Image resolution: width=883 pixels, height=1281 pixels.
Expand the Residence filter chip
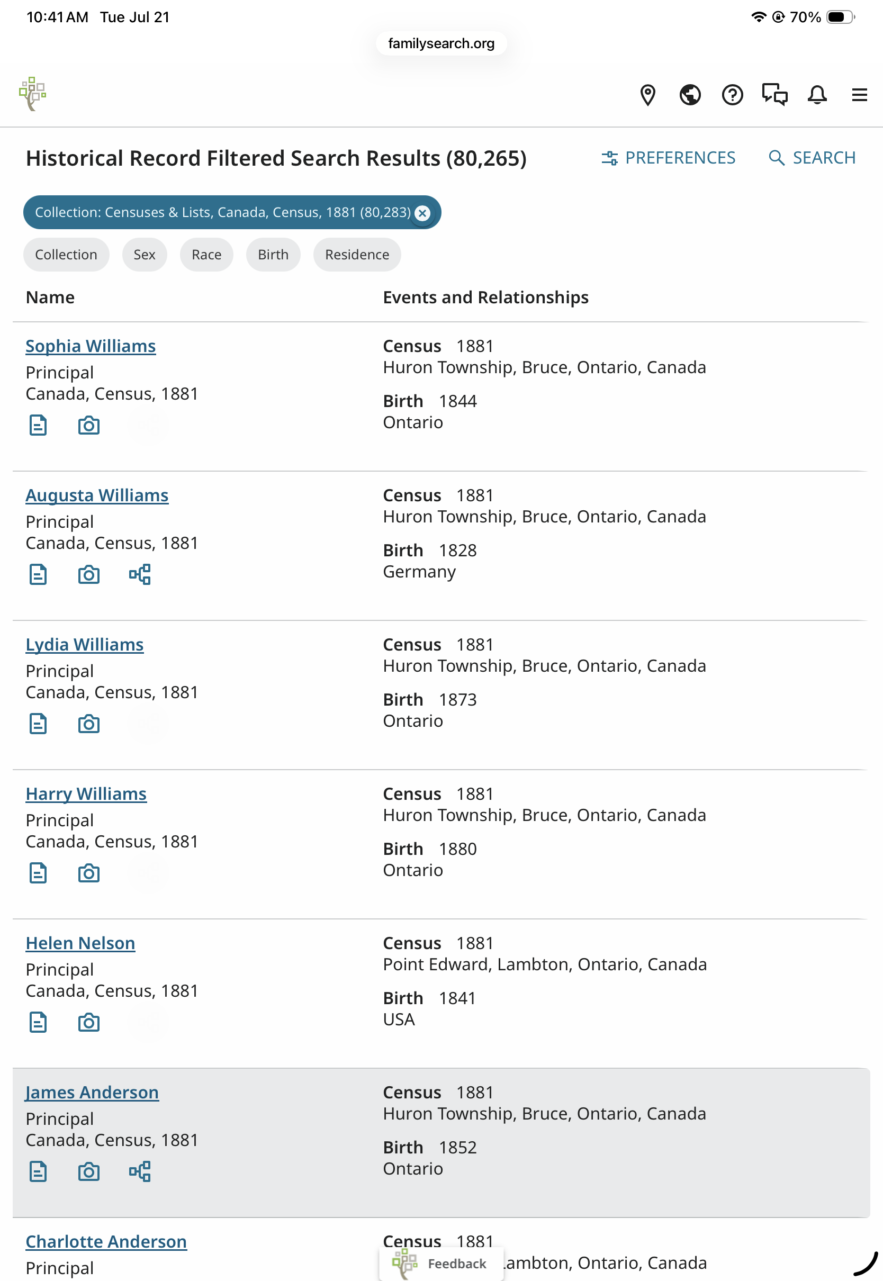[x=357, y=255]
